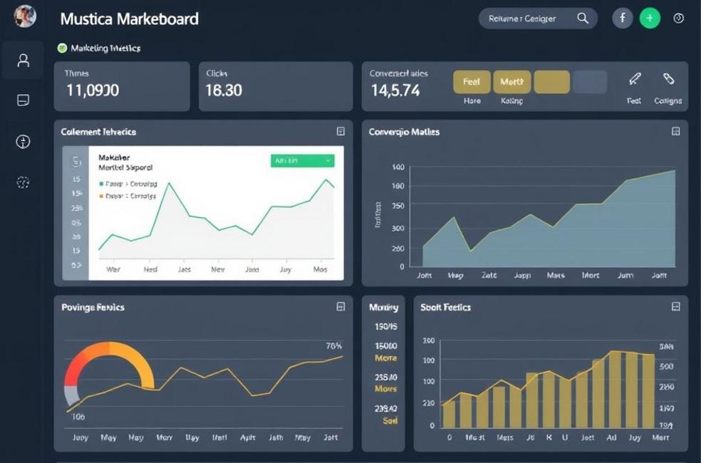
Task: Select the pencil edit icon in Conversions card
Action: tap(635, 79)
